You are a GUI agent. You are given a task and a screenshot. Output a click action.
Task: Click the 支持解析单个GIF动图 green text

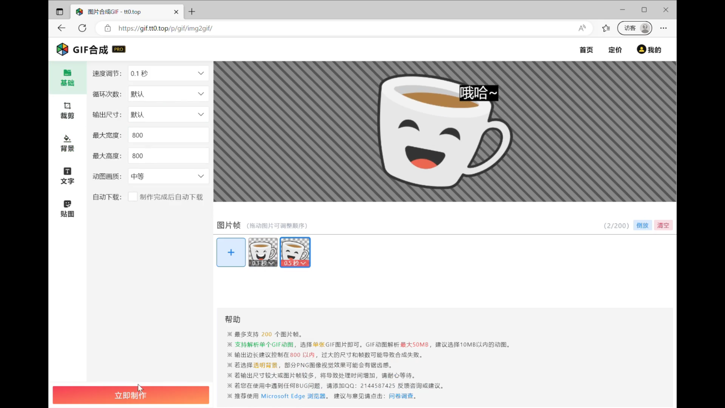point(264,344)
